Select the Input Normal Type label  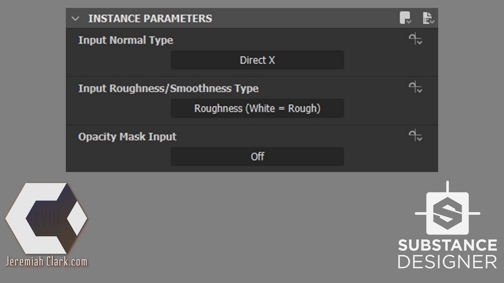click(x=125, y=40)
